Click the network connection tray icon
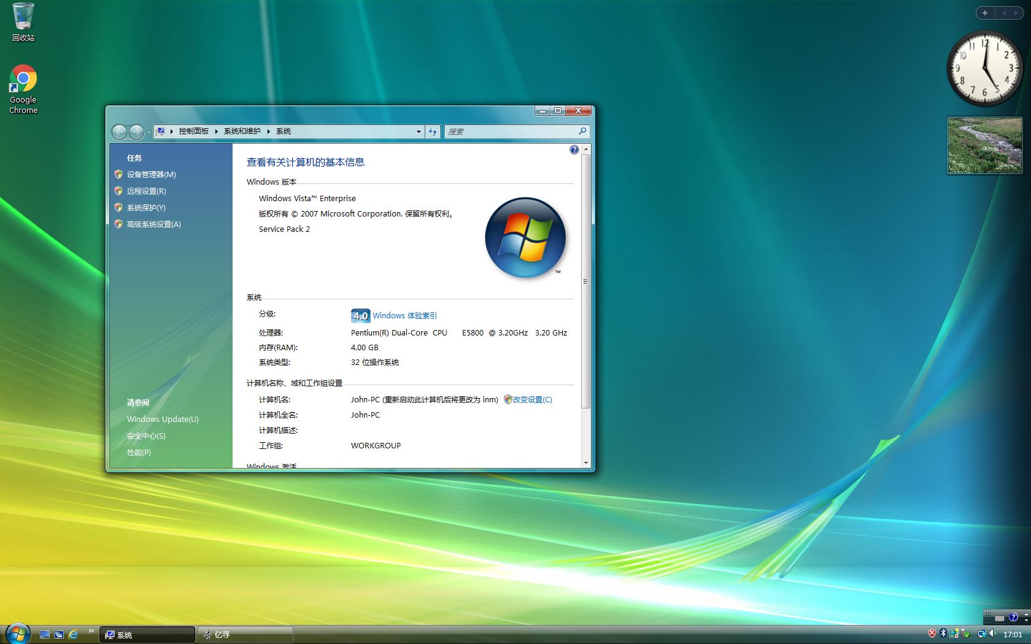 (982, 634)
